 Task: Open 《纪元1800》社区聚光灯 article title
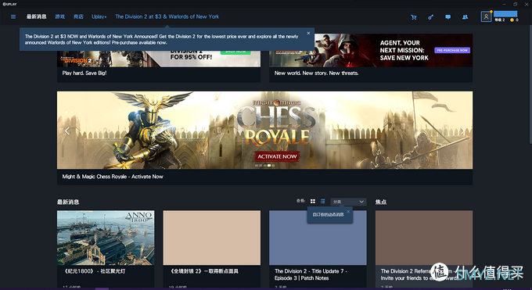pos(94,271)
